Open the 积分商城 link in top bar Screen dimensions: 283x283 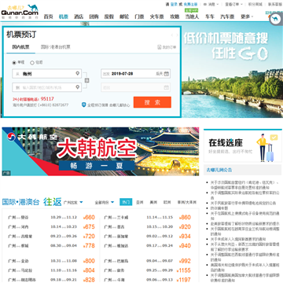click(x=255, y=4)
